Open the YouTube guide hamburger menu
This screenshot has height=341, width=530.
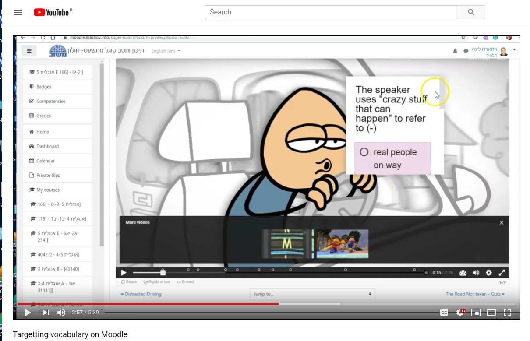point(18,12)
